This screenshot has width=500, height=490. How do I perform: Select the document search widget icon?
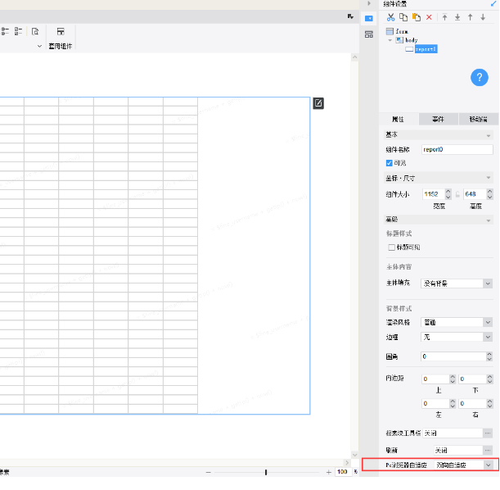(35, 31)
